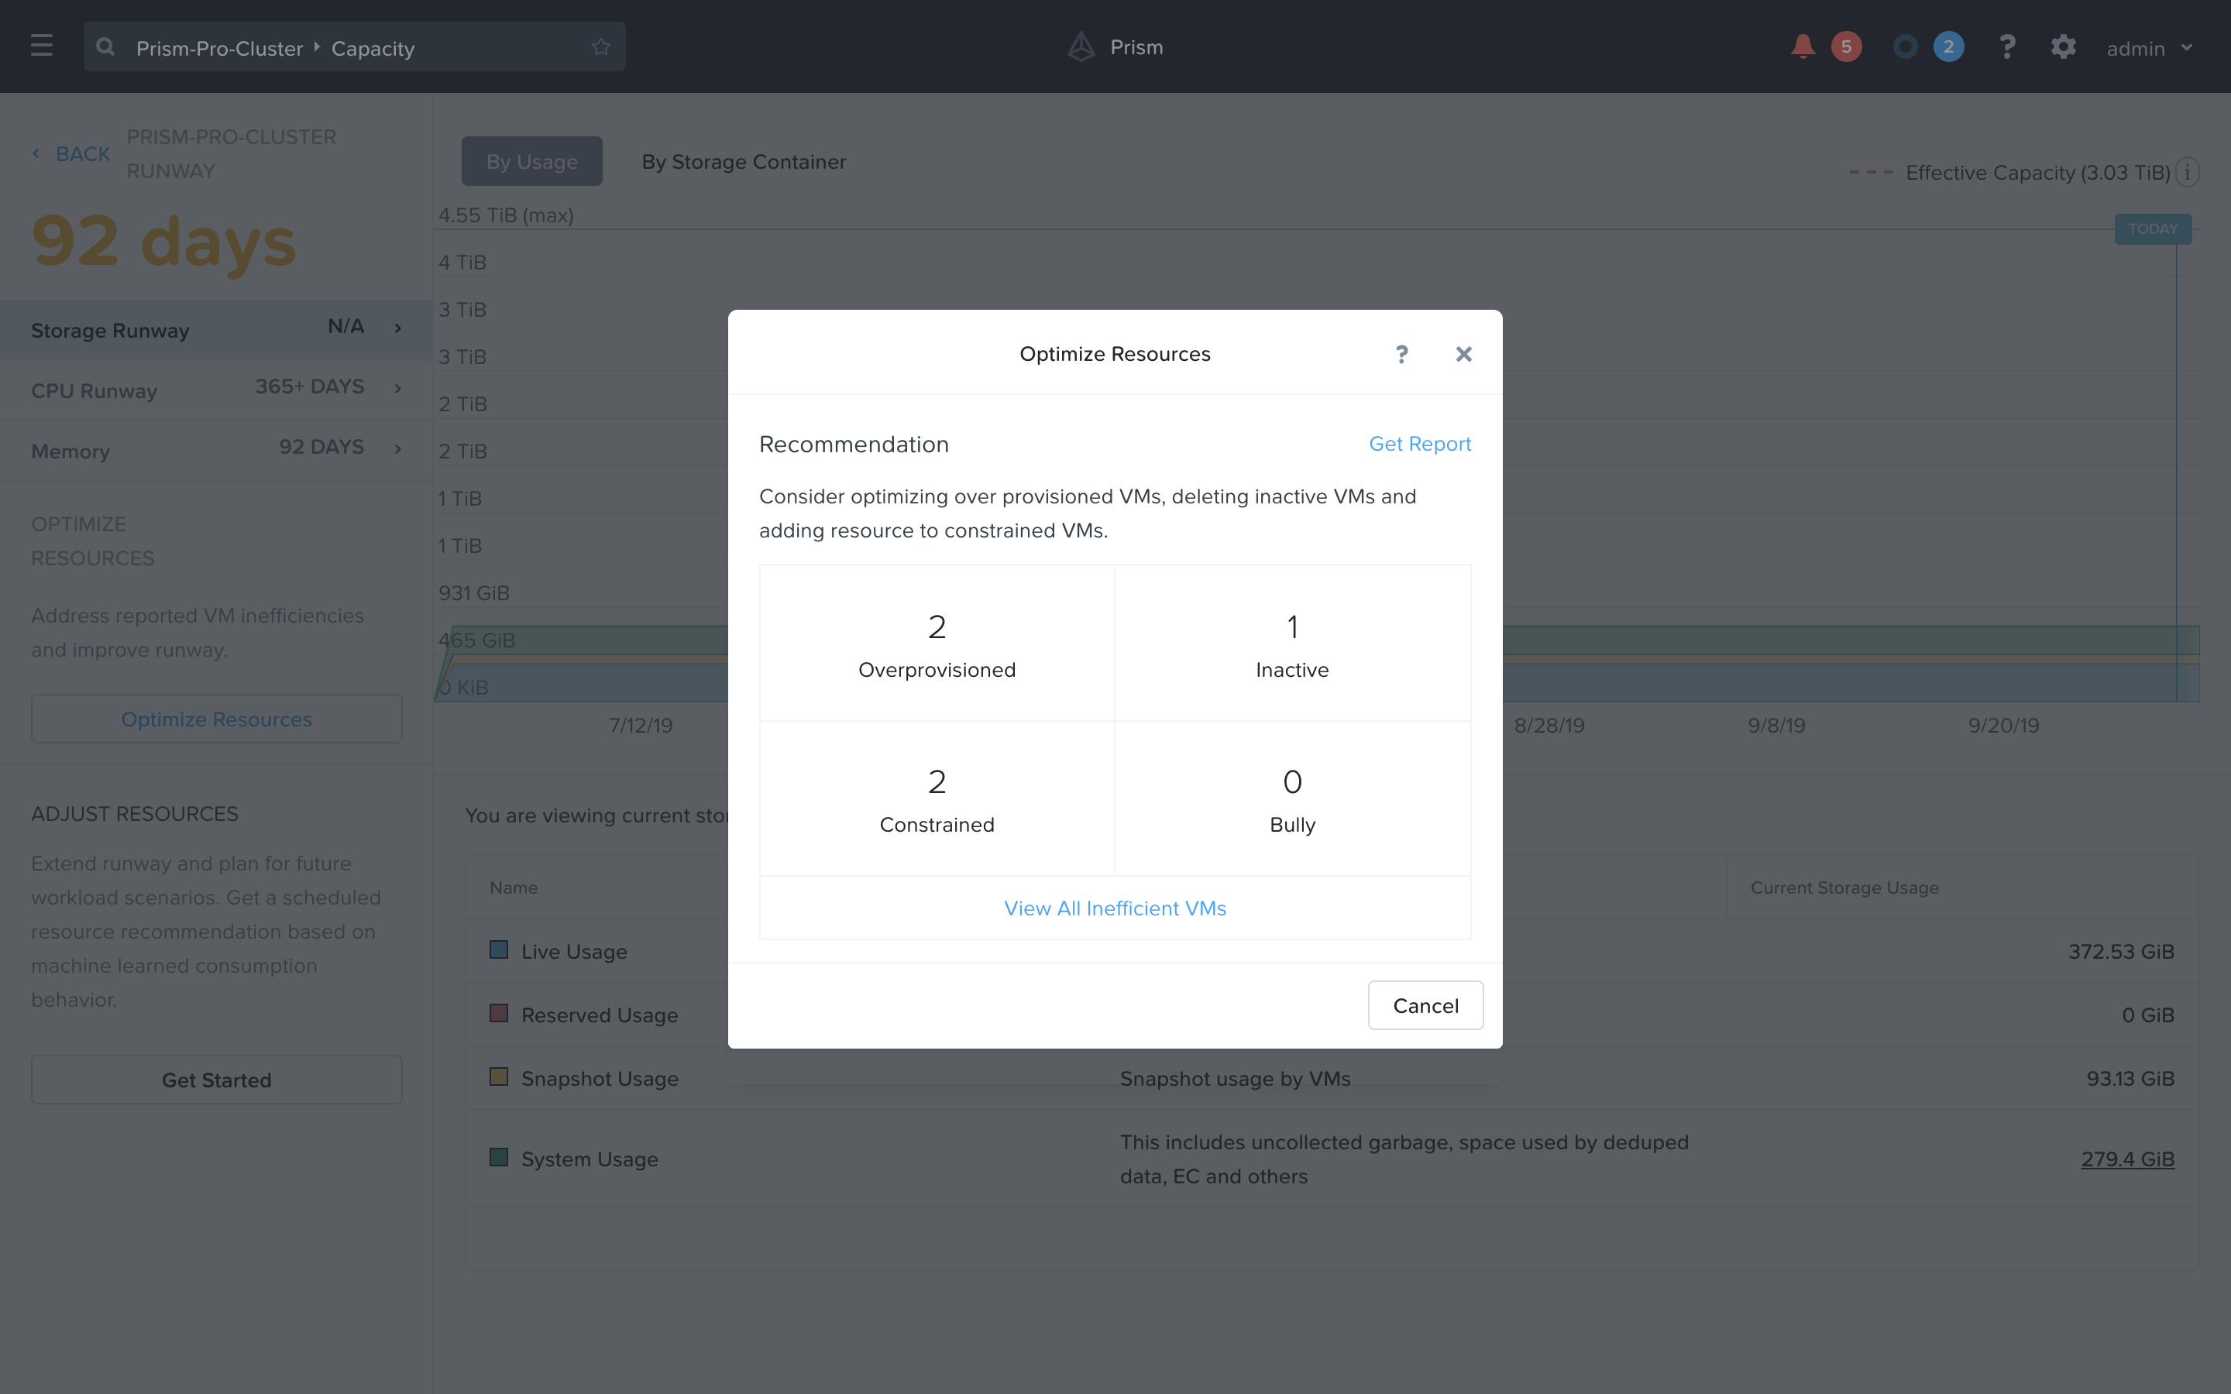2231x1394 pixels.
Task: Click the search magnifier icon
Action: tap(105, 46)
